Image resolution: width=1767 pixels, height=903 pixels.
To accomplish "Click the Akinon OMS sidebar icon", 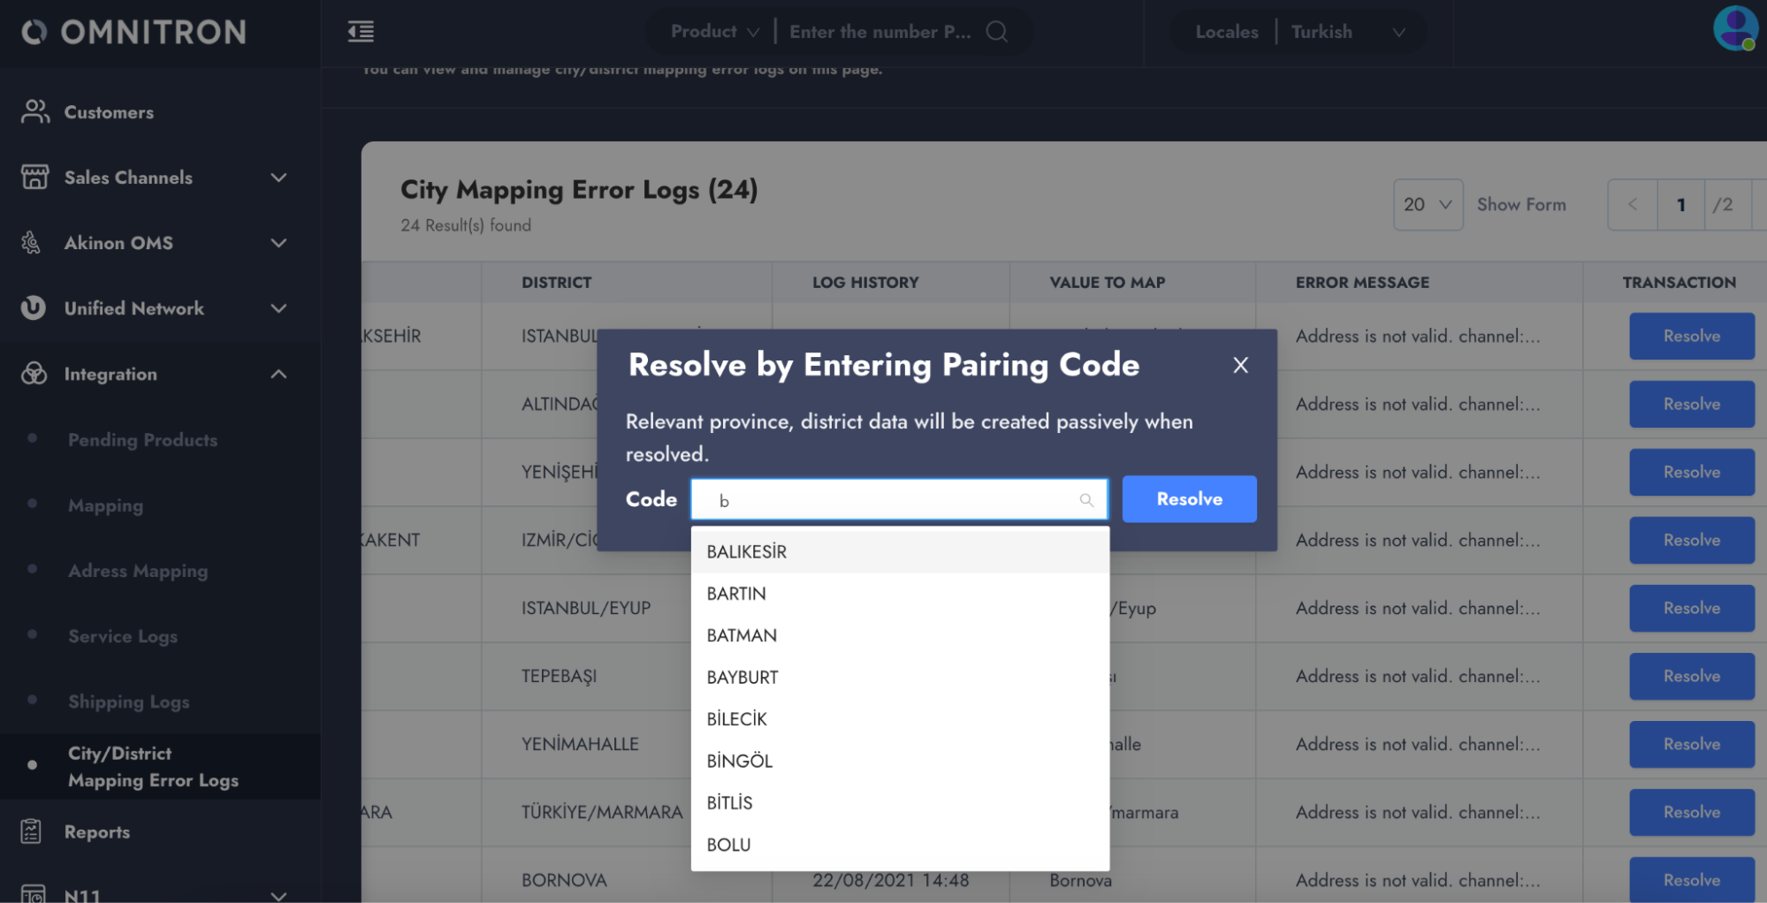I will pos(32,242).
